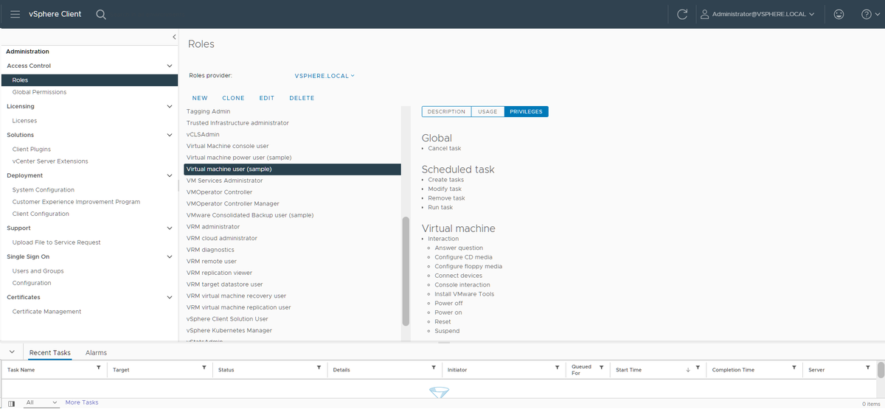The image size is (885, 409).
Task: Open the smiley feedback icon
Action: pyautogui.click(x=838, y=14)
